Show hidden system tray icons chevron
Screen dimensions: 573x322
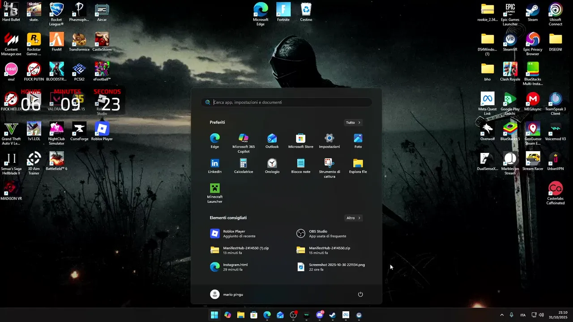pyautogui.click(x=502, y=315)
